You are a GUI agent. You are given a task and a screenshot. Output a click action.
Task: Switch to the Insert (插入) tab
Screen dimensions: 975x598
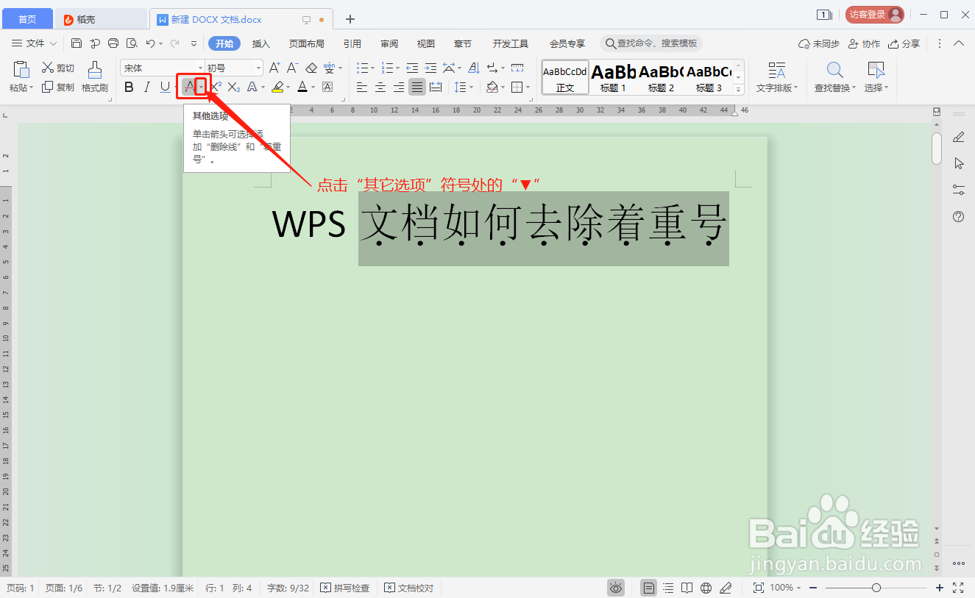coord(261,43)
